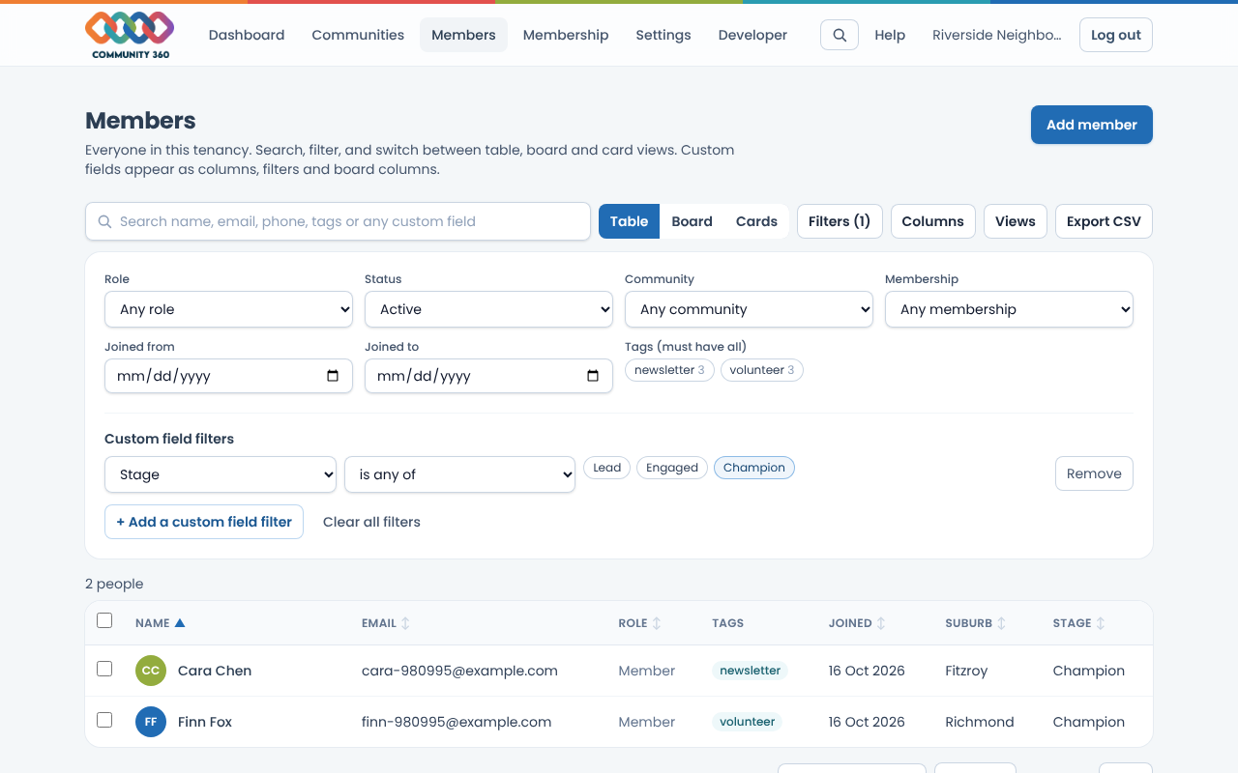1238x773 pixels.
Task: Open the Any community dropdown
Action: (x=749, y=309)
